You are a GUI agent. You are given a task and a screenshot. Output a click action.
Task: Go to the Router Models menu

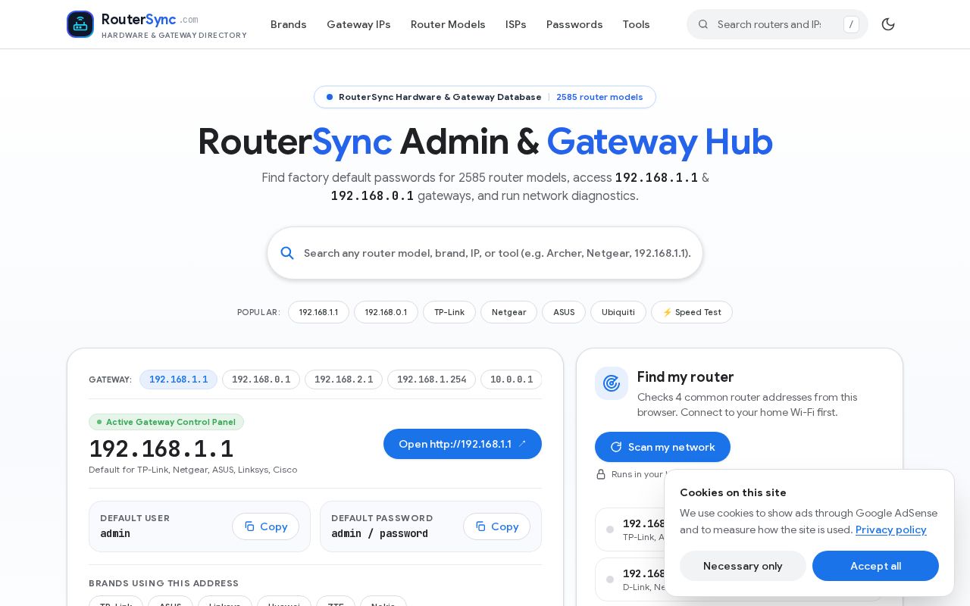pos(448,24)
